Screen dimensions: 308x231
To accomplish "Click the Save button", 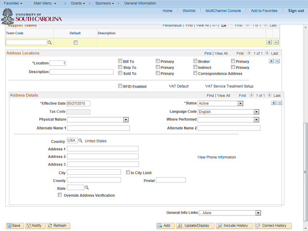I will click(14, 226).
